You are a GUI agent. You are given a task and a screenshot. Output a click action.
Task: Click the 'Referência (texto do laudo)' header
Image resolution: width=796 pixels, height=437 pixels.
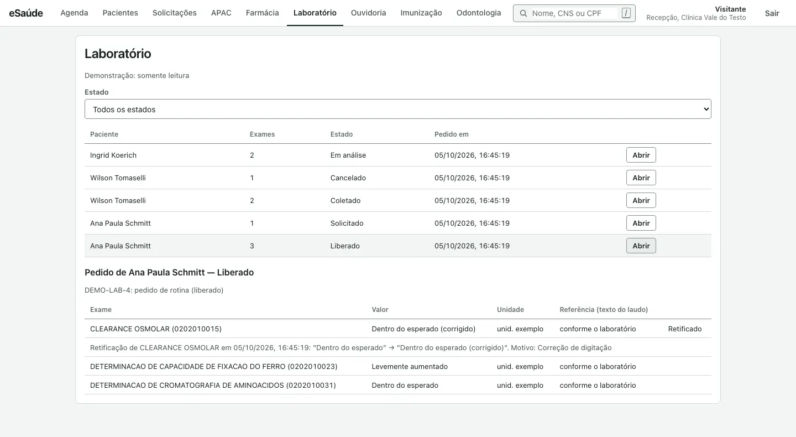(604, 309)
